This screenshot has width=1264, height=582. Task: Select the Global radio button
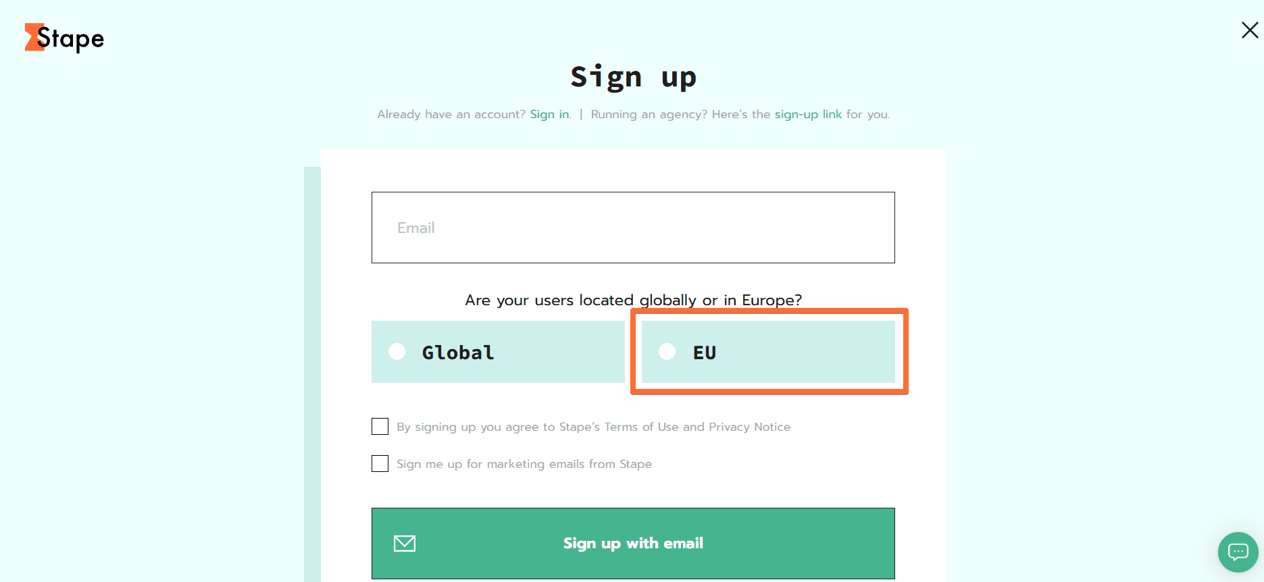click(x=397, y=351)
